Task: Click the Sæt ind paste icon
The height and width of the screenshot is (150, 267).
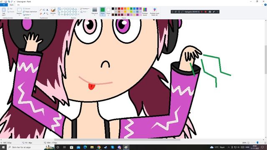Action: pyautogui.click(x=4, y=10)
